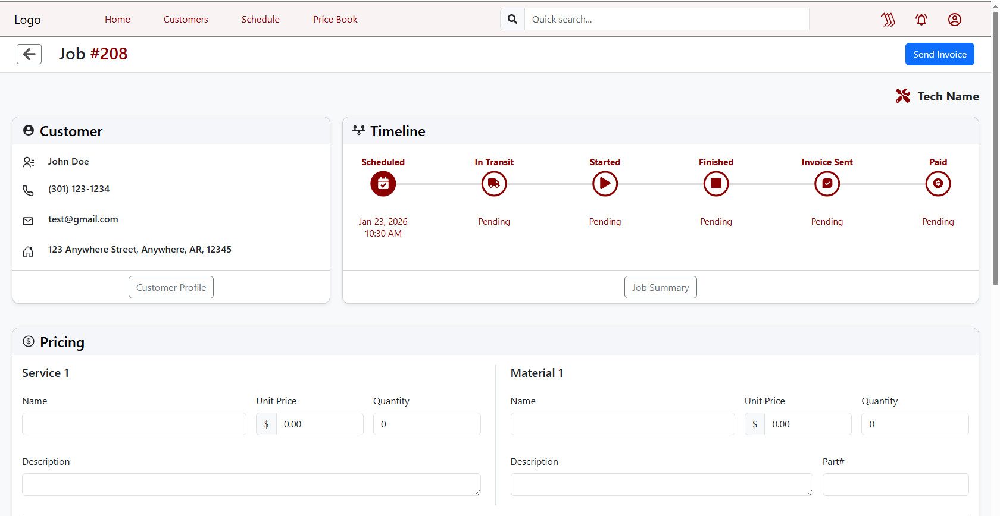Click the Paid dollar icon

tap(938, 184)
